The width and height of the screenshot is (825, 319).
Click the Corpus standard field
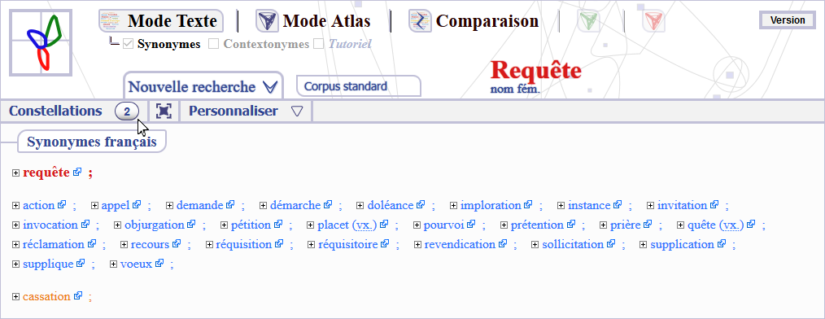[x=359, y=86]
